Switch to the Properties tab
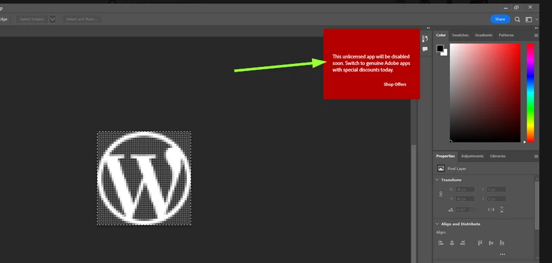Screen dimensions: 552x263 [445, 156]
